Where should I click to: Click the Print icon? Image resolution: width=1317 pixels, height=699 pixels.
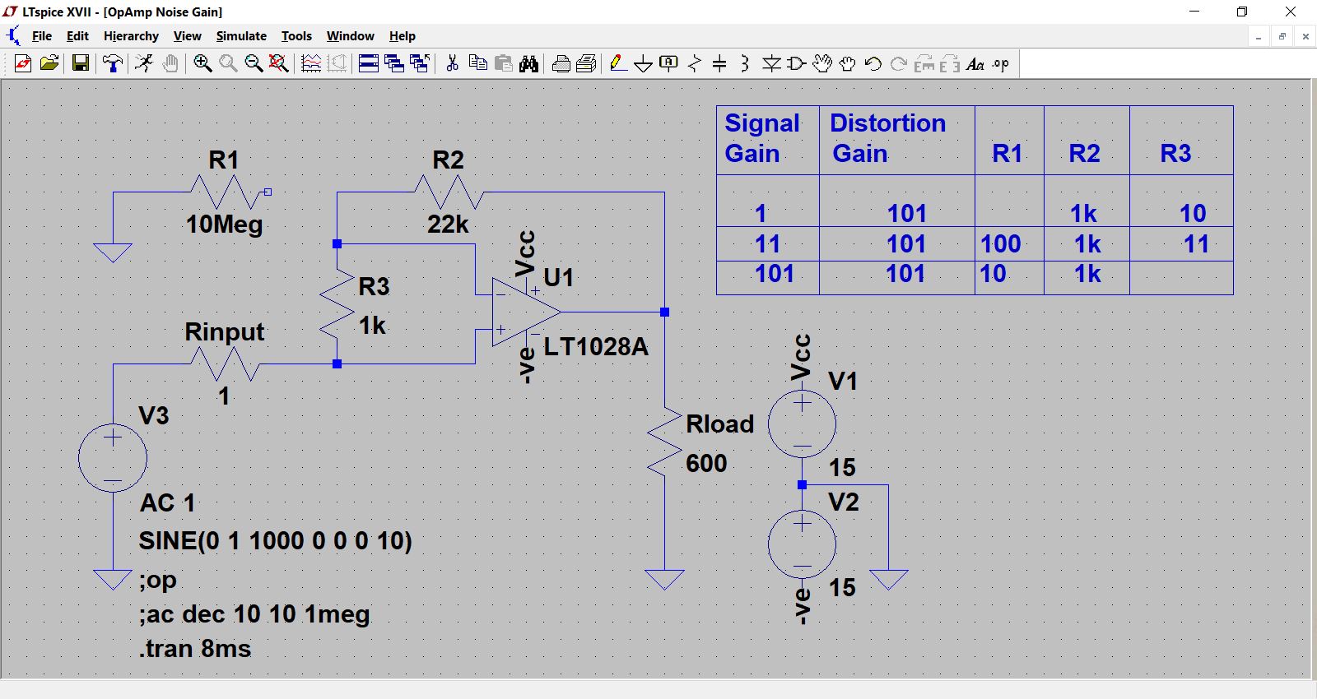pos(561,63)
